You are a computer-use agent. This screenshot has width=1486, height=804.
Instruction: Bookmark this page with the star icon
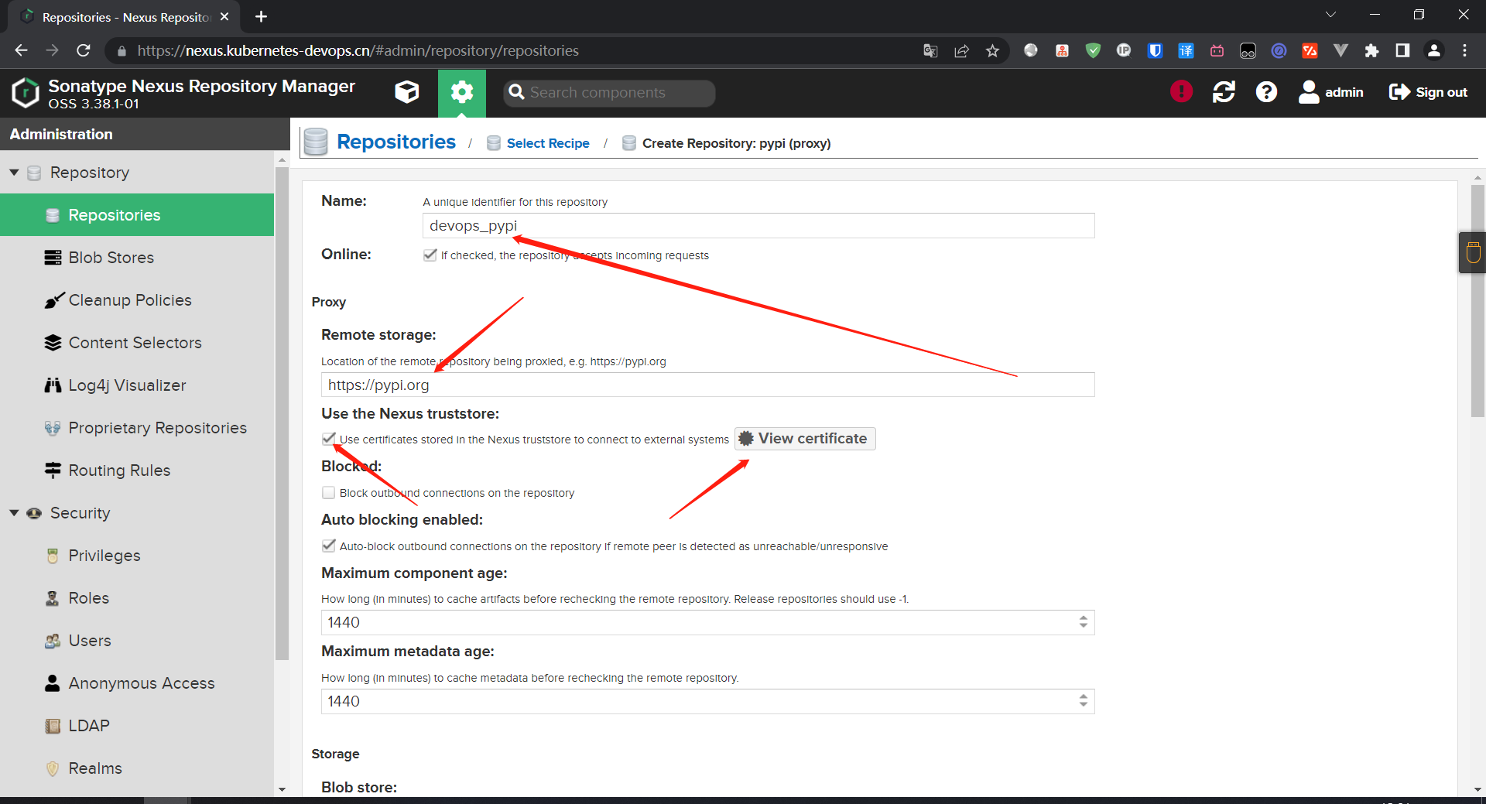(992, 51)
